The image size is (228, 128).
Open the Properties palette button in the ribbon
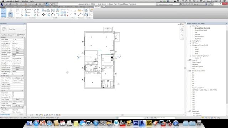coord(10,15)
